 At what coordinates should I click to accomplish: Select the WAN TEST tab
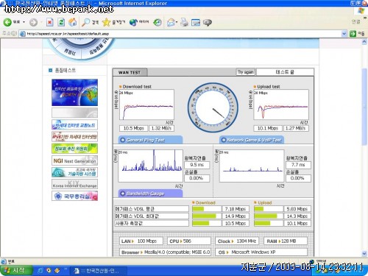click(130, 72)
